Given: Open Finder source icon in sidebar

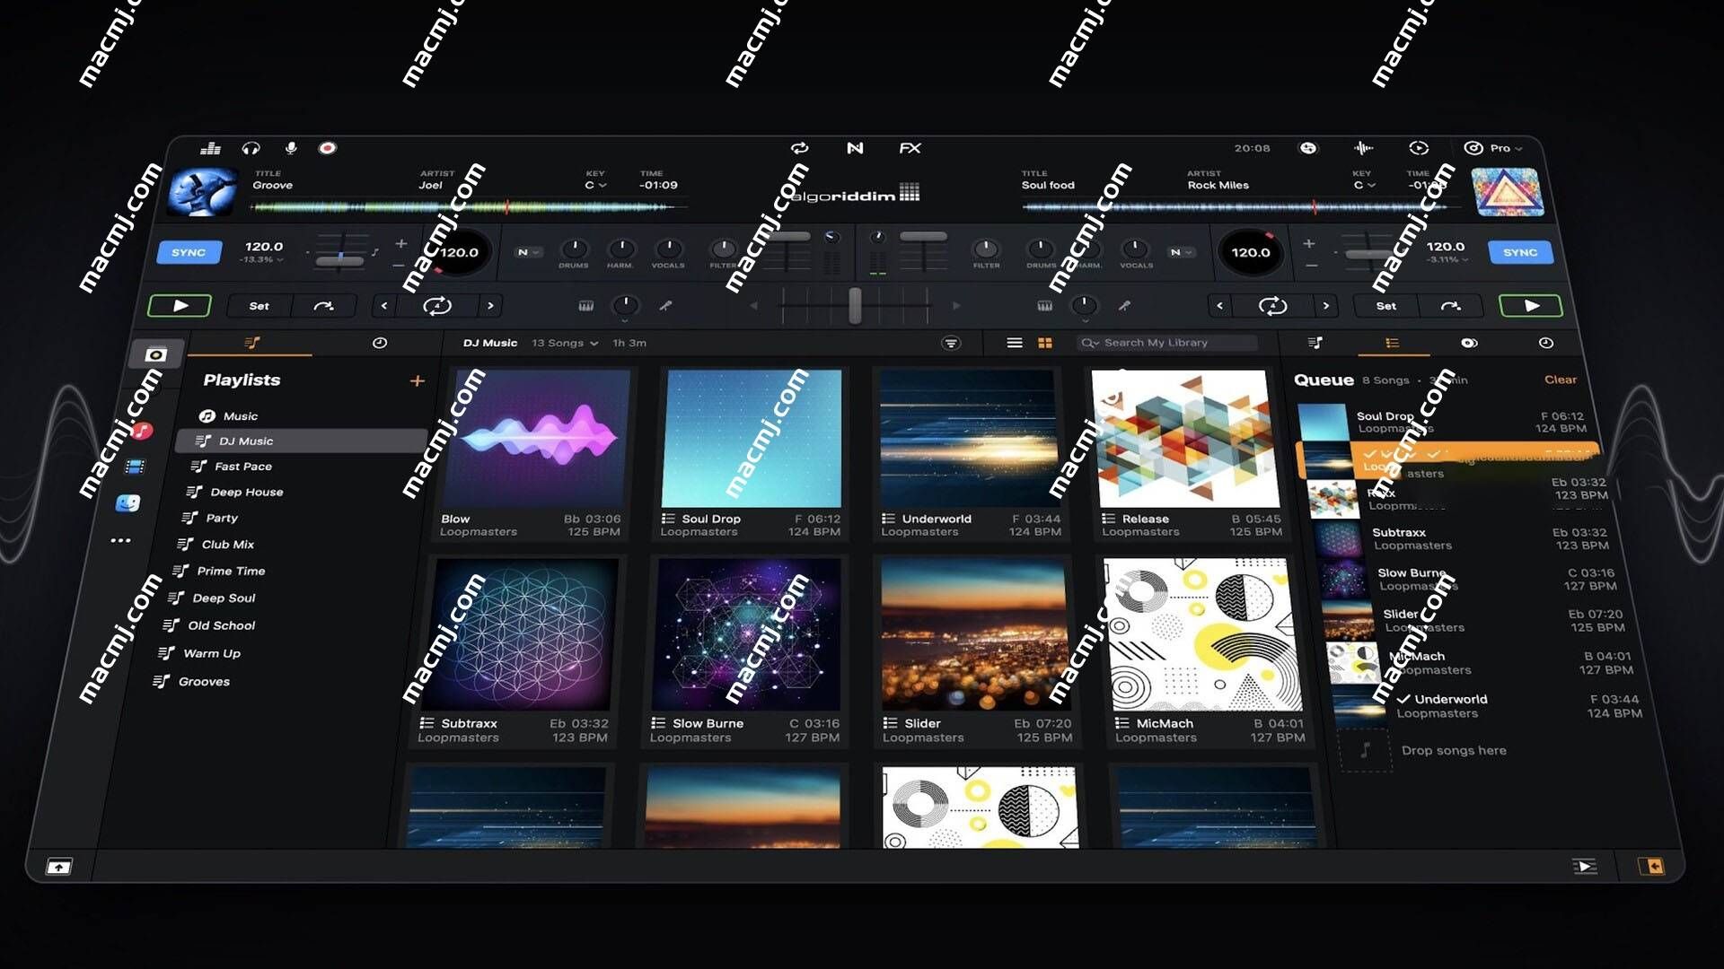Looking at the screenshot, I should click(x=128, y=503).
